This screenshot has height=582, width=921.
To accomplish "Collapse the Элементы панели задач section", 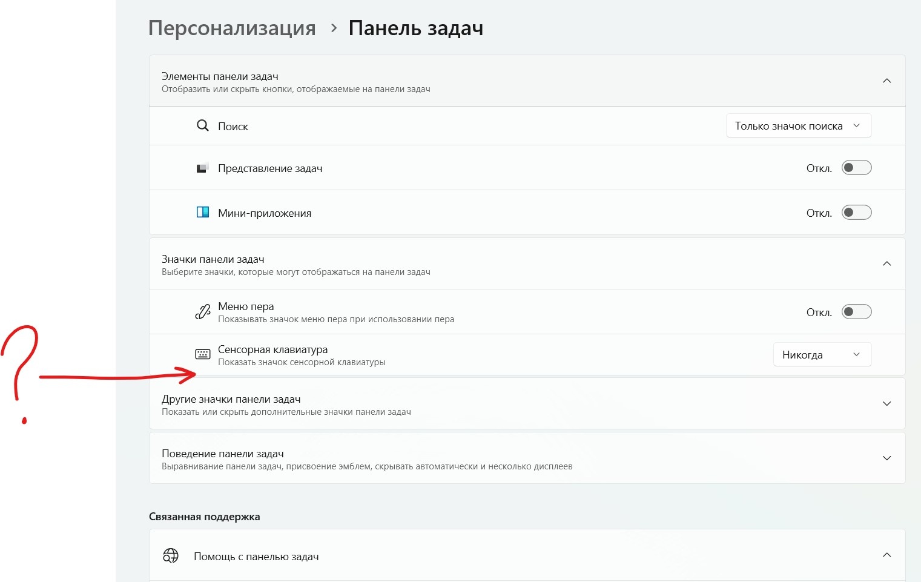I will point(886,81).
